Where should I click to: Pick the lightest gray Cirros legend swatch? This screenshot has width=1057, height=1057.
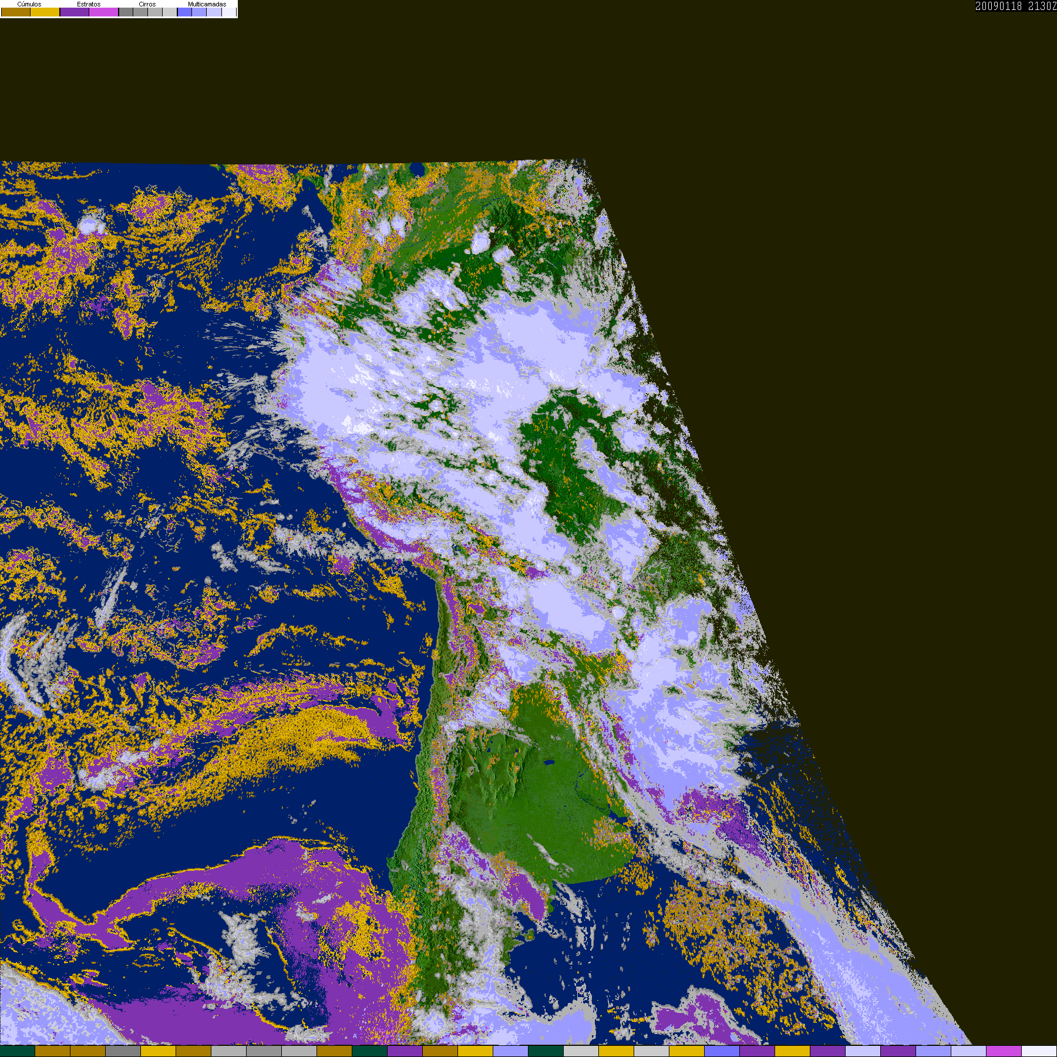(x=170, y=12)
